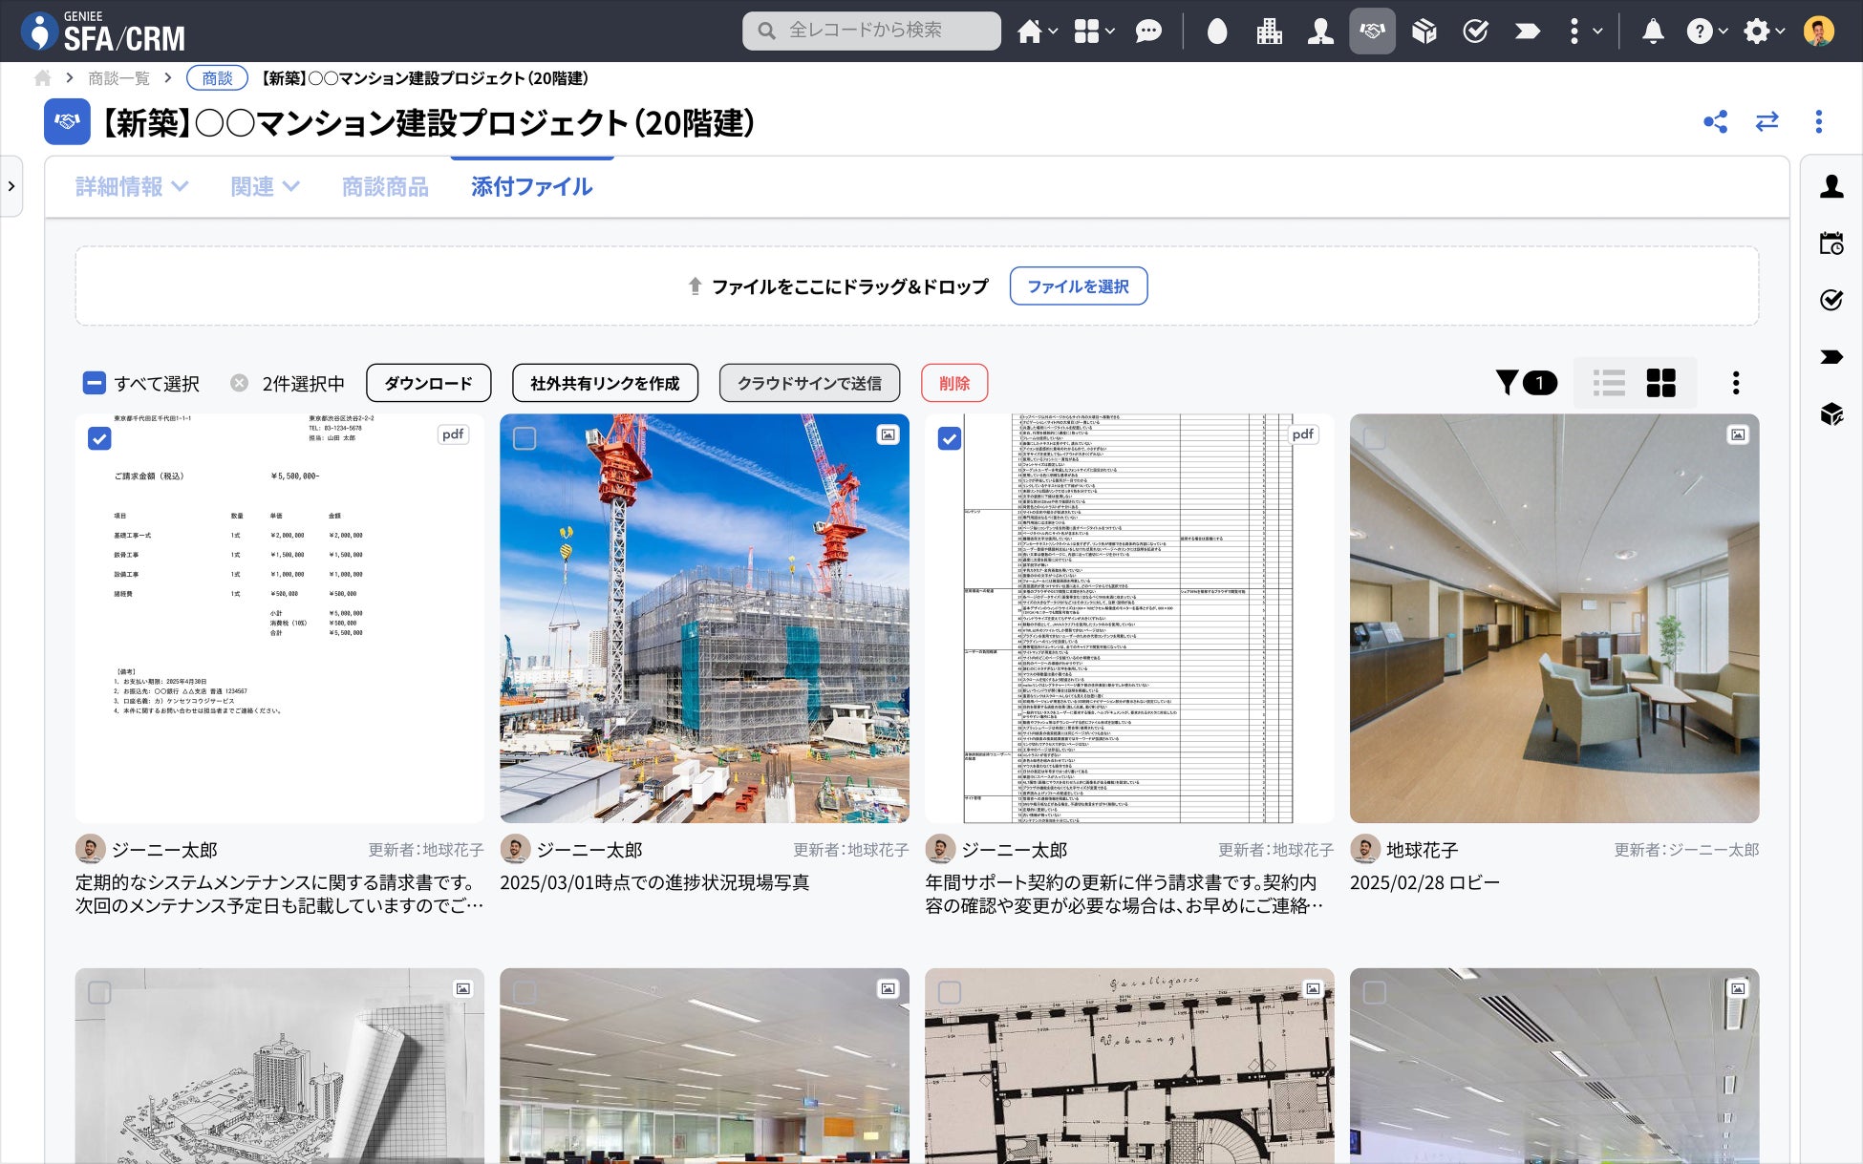Expand the 詳細情報 dropdown tab
The height and width of the screenshot is (1164, 1863).
(x=132, y=187)
